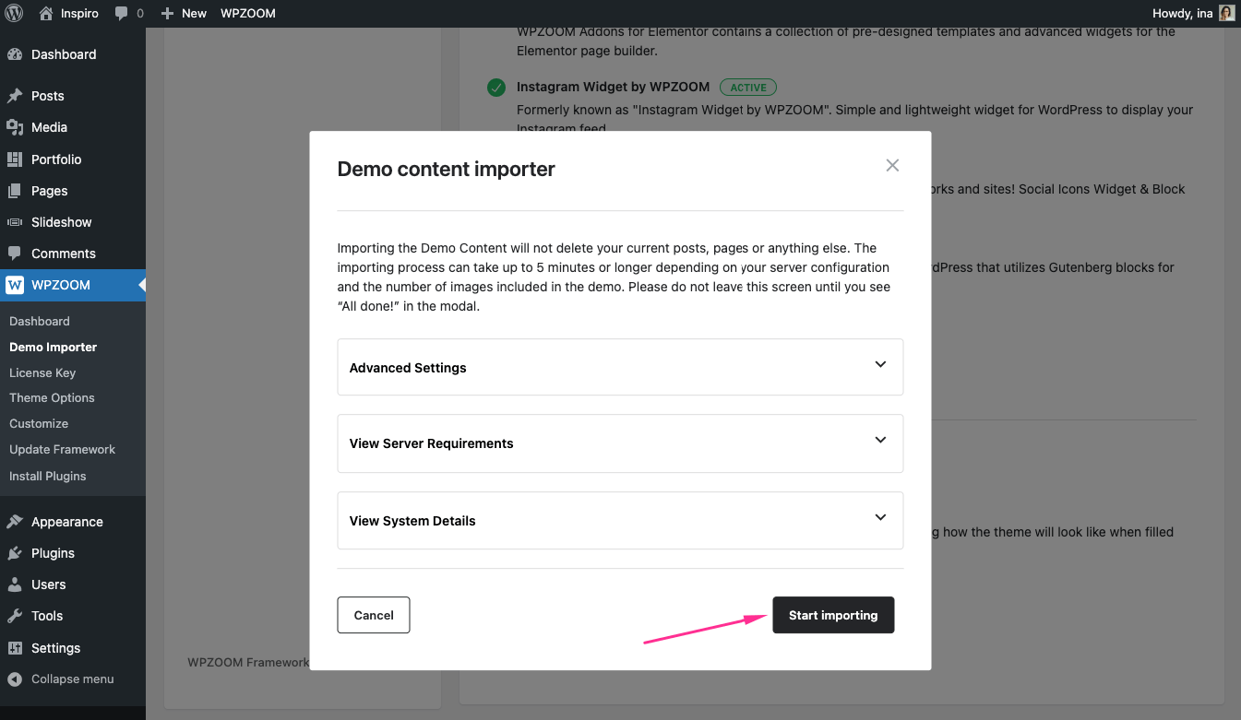Viewport: 1241px width, 720px height.
Task: Click the Appearance paintbrush icon
Action: (15, 522)
